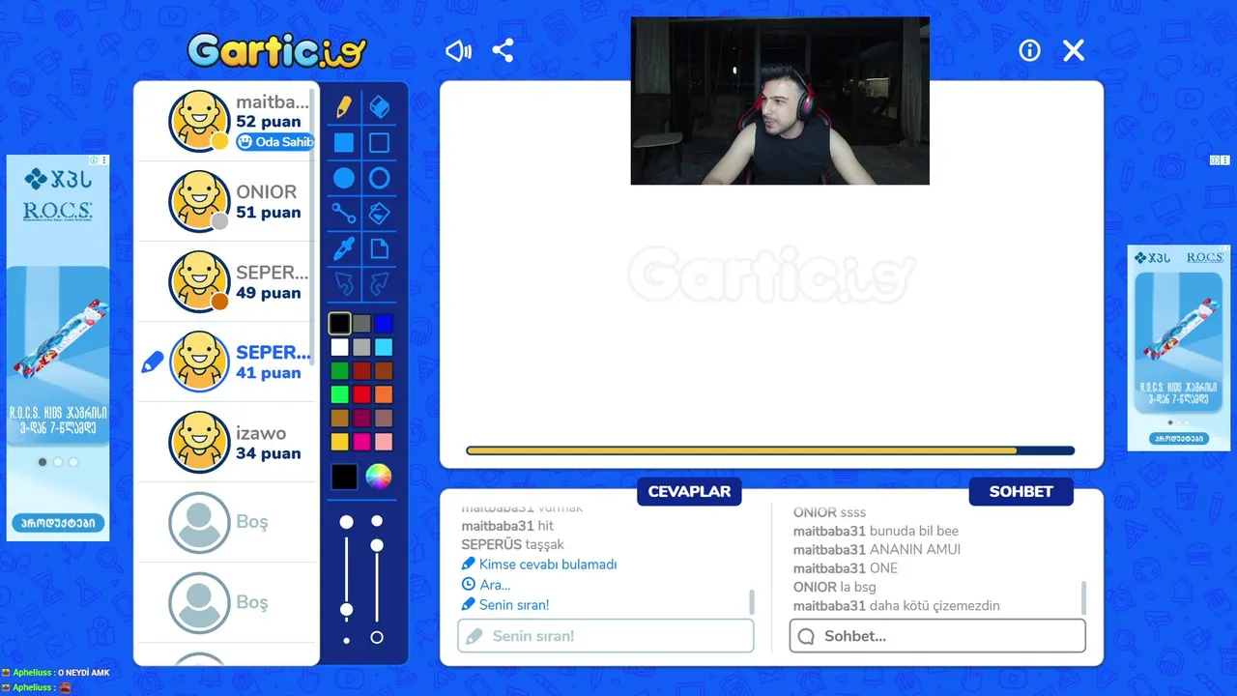Click the chat message 'daha kötü çizemezdin'
The width and height of the screenshot is (1237, 696).
[935, 606]
